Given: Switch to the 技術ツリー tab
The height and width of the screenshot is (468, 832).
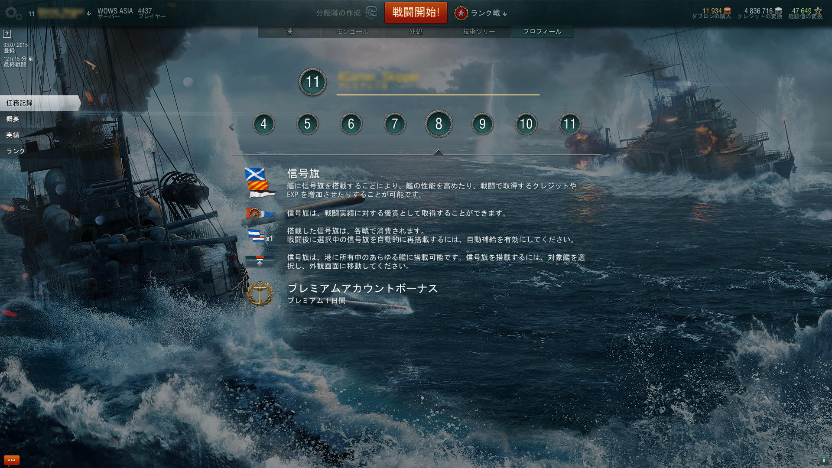Looking at the screenshot, I should (479, 32).
